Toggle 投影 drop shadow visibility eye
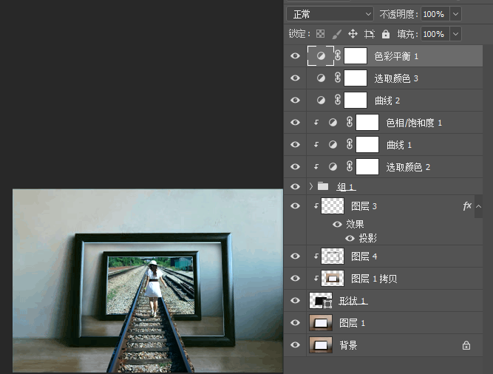The width and height of the screenshot is (493, 374). point(350,239)
